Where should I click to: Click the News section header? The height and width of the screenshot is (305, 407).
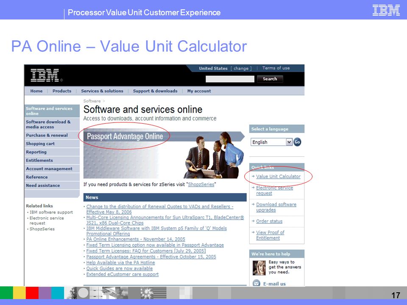165,197
